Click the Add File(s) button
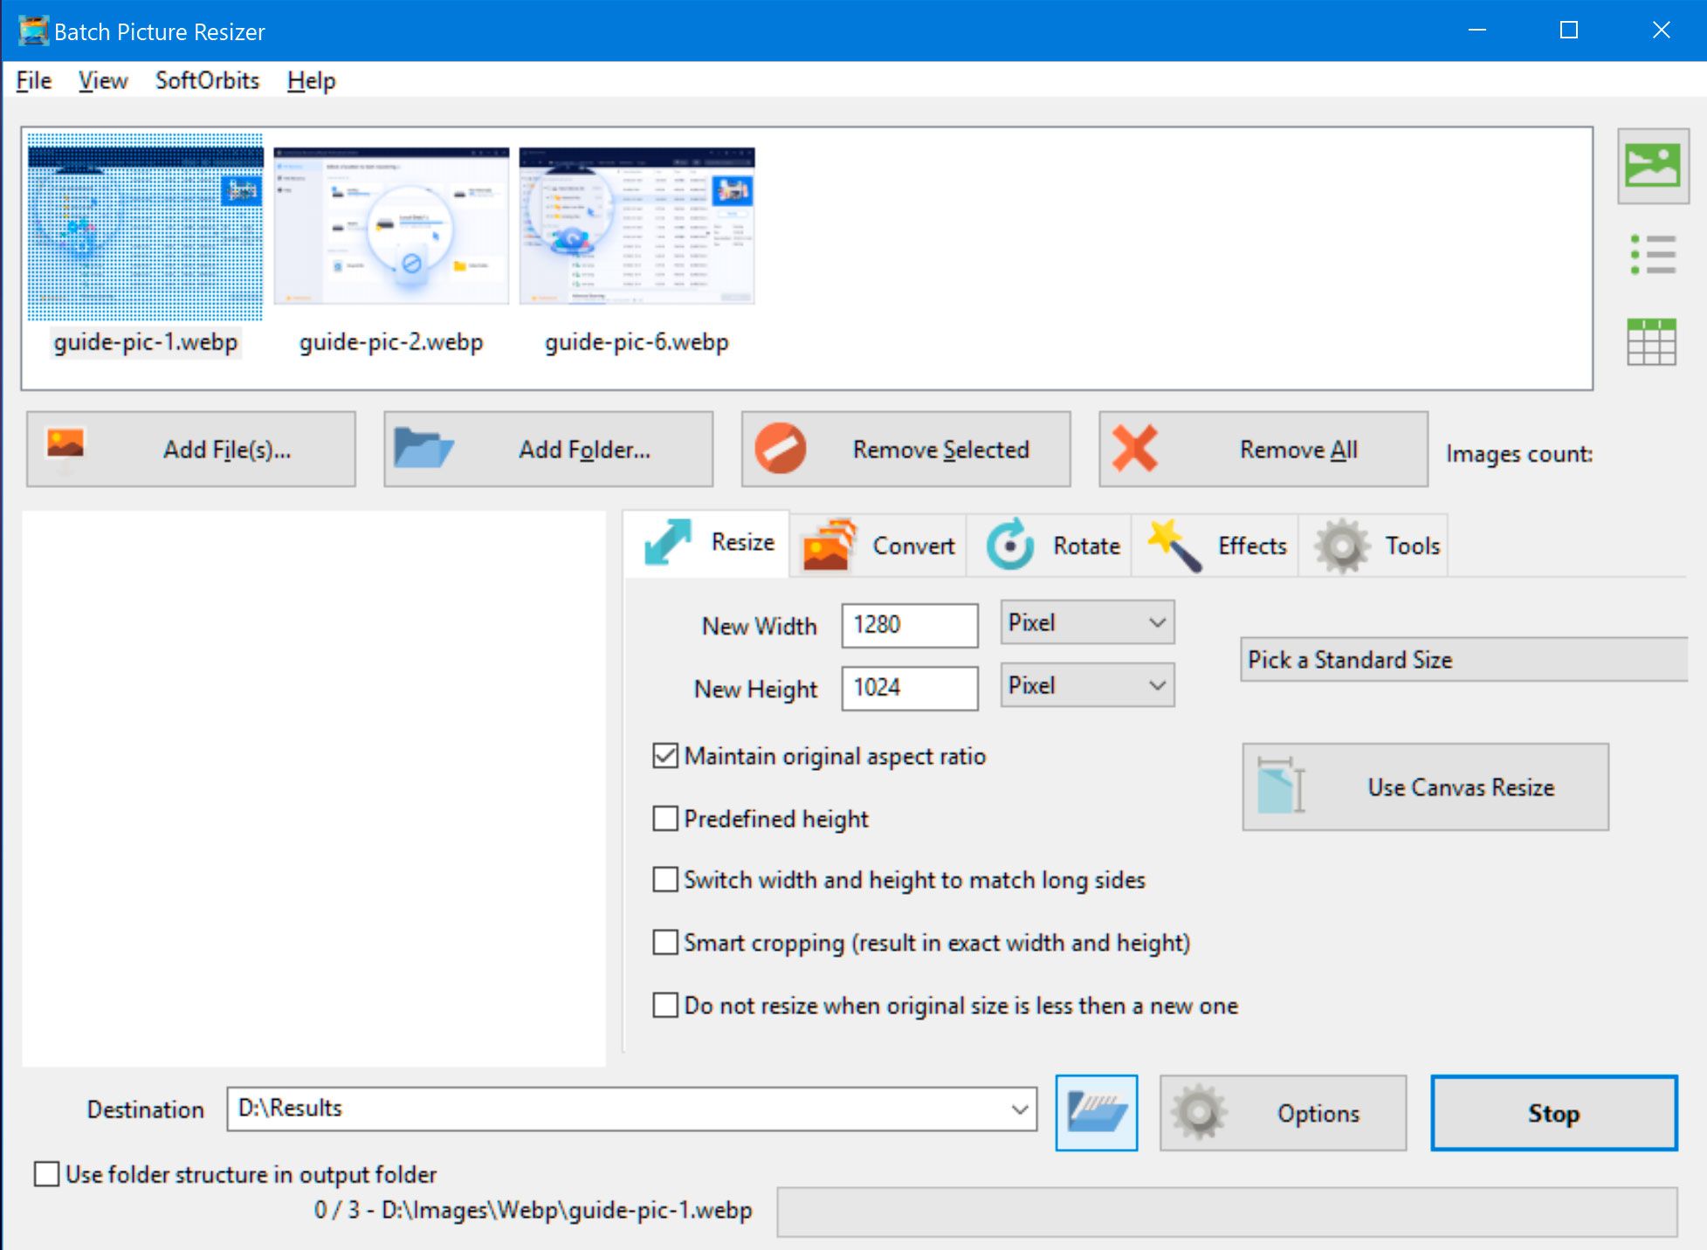 click(x=191, y=449)
